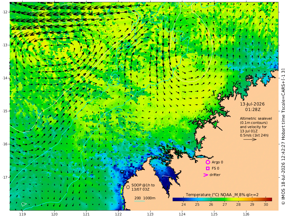Click the latitude axis label -12
This screenshot has width=285, height=220.
tap(5, 12)
